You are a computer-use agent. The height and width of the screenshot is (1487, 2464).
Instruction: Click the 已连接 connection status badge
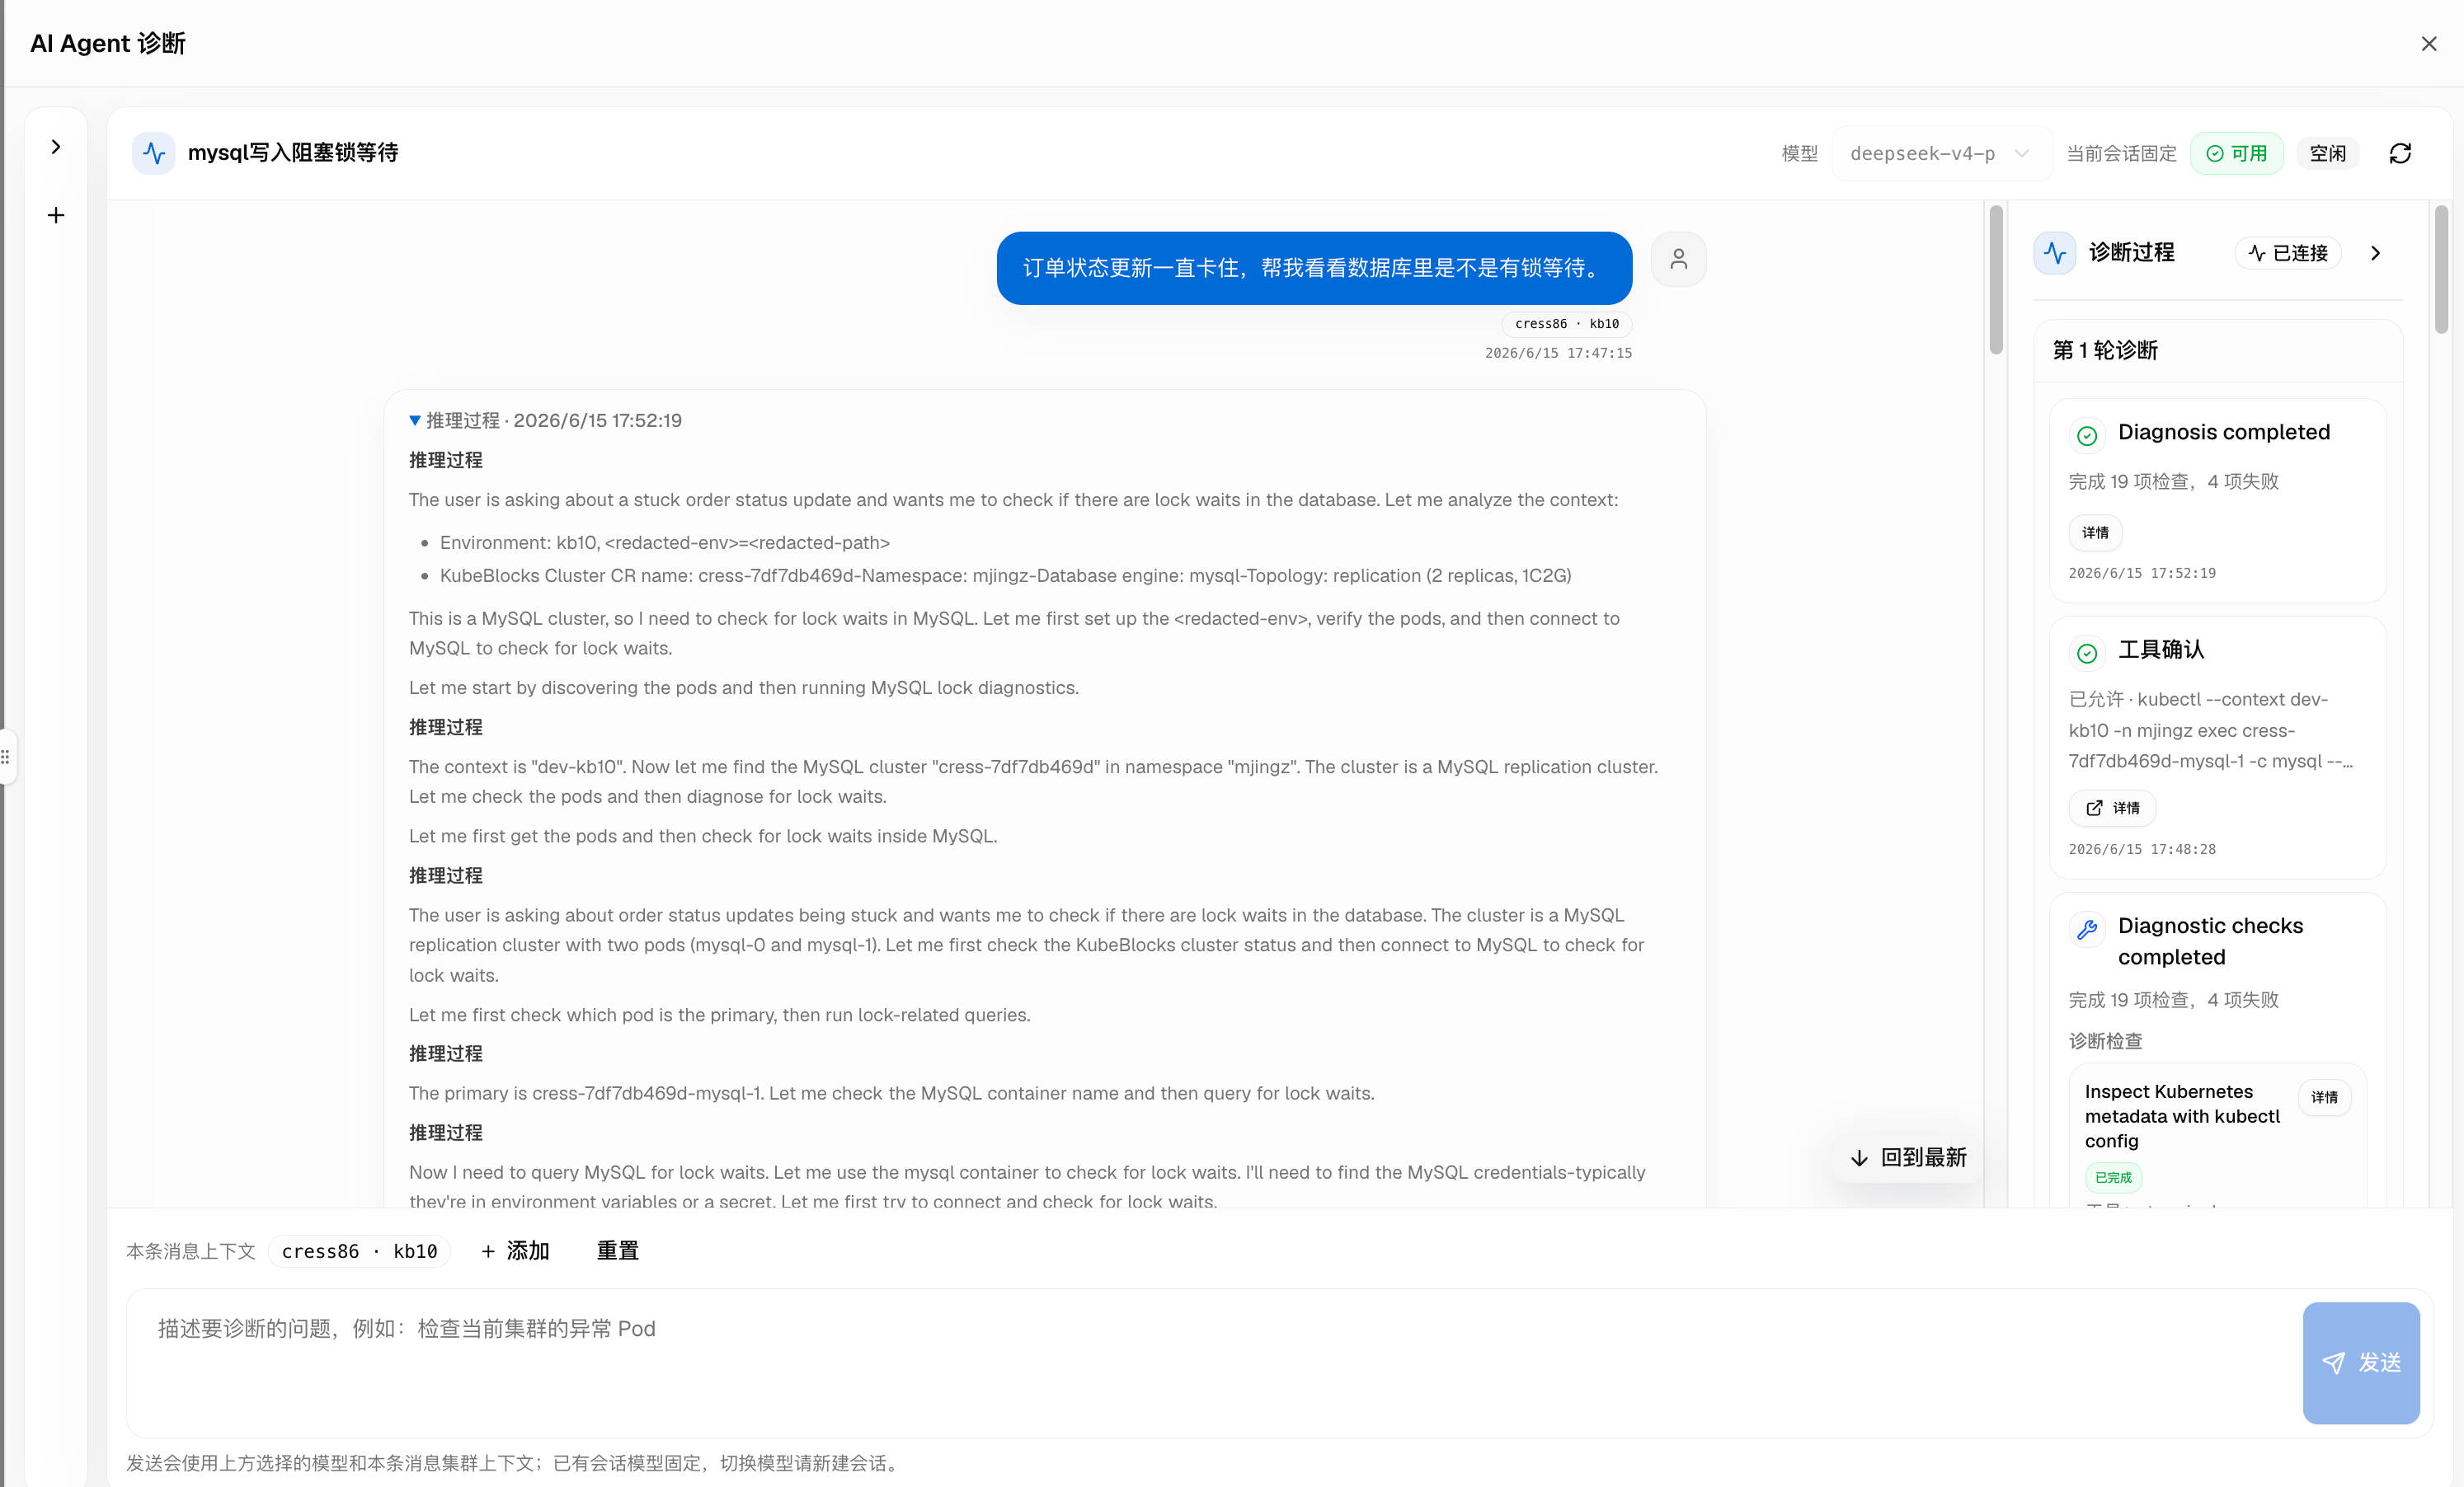pyautogui.click(x=2288, y=253)
